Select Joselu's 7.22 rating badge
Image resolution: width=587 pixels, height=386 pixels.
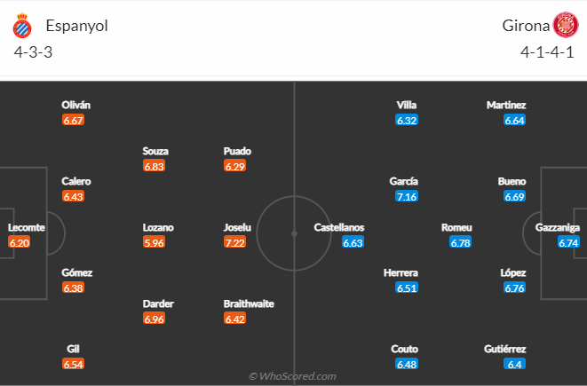point(234,242)
